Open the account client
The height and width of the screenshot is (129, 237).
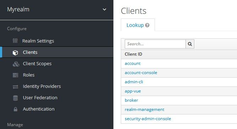[133, 63]
